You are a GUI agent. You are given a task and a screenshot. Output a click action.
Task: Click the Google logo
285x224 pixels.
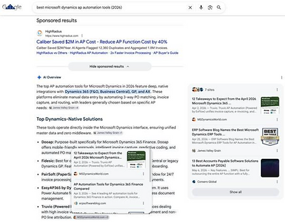point(12,7)
